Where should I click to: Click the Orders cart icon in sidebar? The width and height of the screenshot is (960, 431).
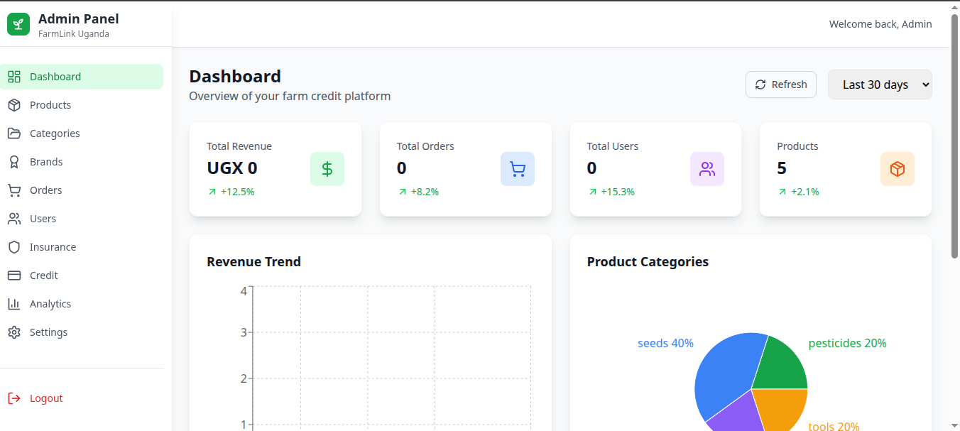14,190
